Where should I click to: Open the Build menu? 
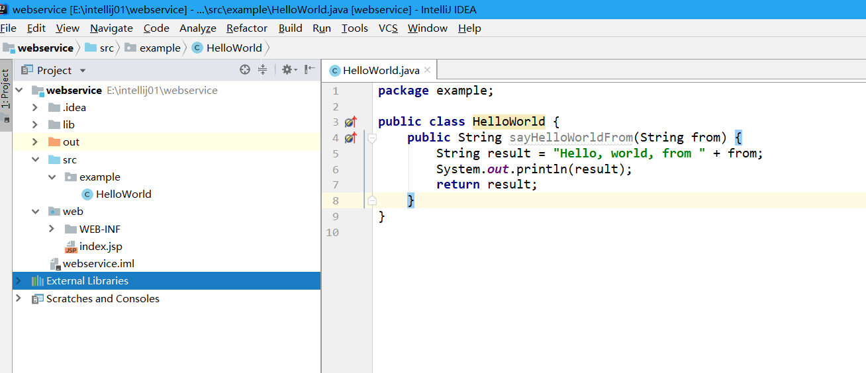[x=291, y=28]
